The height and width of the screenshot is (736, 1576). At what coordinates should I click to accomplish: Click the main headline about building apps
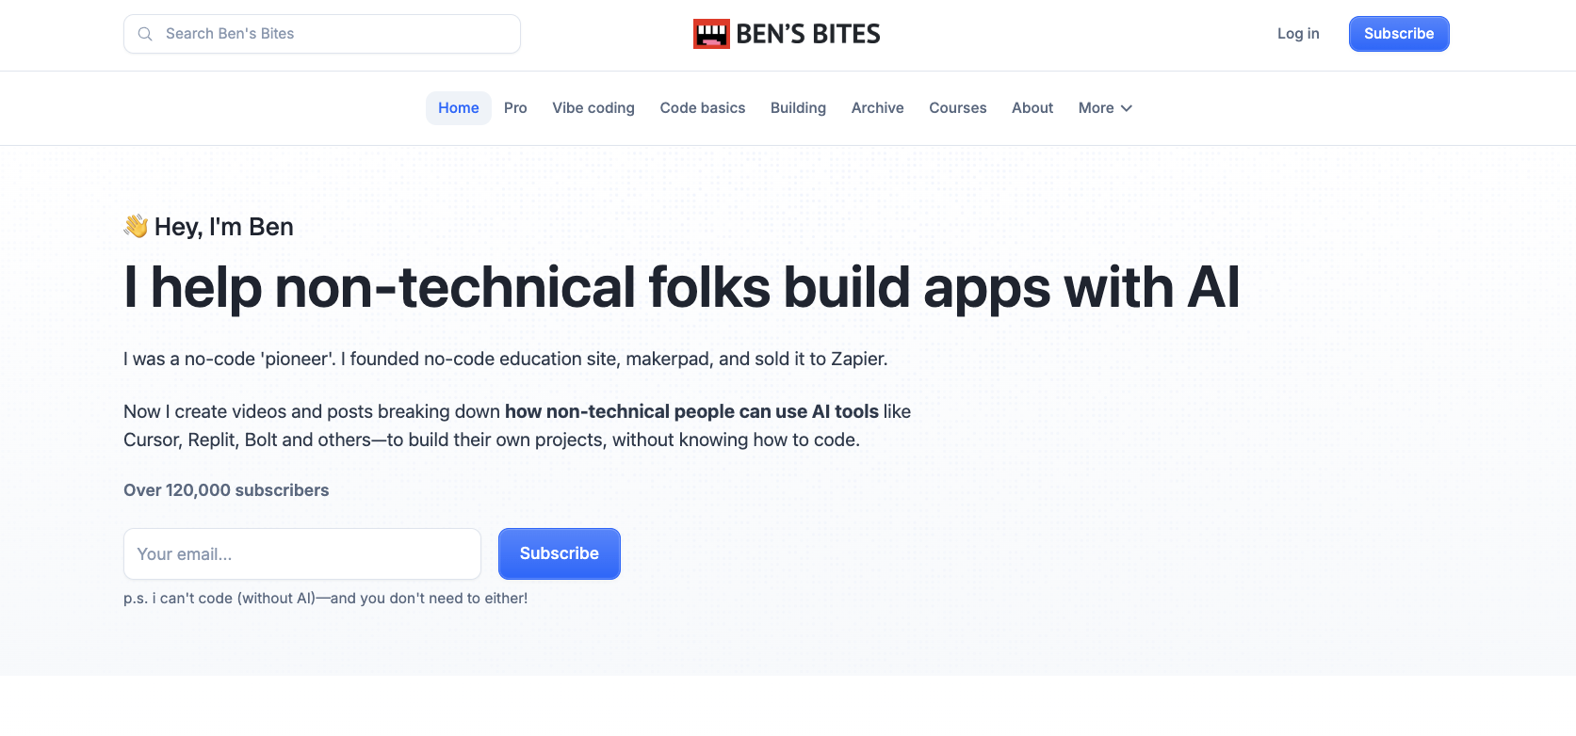pos(682,287)
